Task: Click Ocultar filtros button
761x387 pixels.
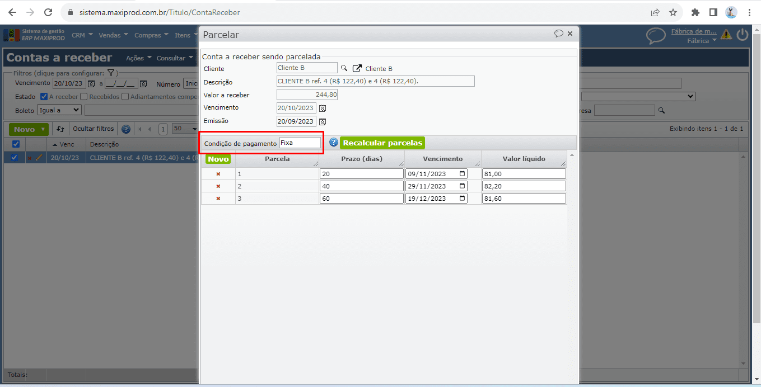Action: tap(94, 129)
